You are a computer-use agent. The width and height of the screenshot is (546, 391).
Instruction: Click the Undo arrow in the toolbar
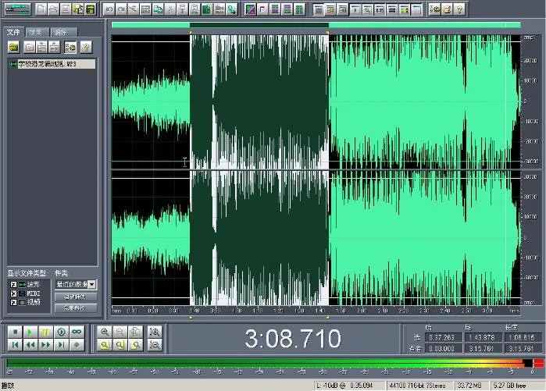click(x=109, y=9)
